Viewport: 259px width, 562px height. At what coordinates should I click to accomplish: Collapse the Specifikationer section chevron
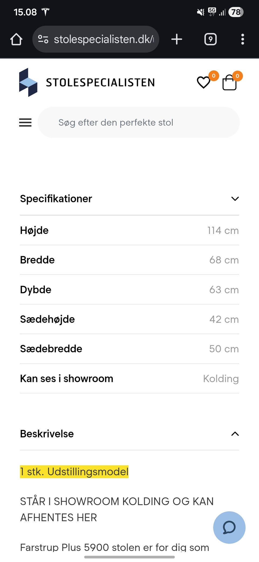235,199
